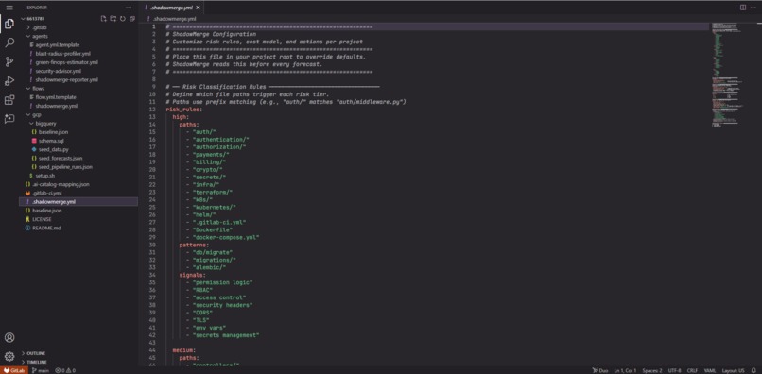Click New Folder icon in Explorer header

click(113, 19)
